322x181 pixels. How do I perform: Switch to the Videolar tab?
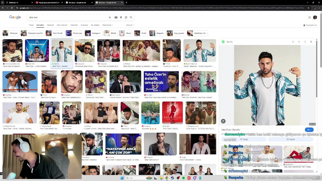(x=50, y=25)
